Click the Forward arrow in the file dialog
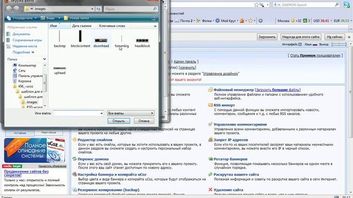Image resolution: width=353 pixels, height=198 pixels. (17, 9)
